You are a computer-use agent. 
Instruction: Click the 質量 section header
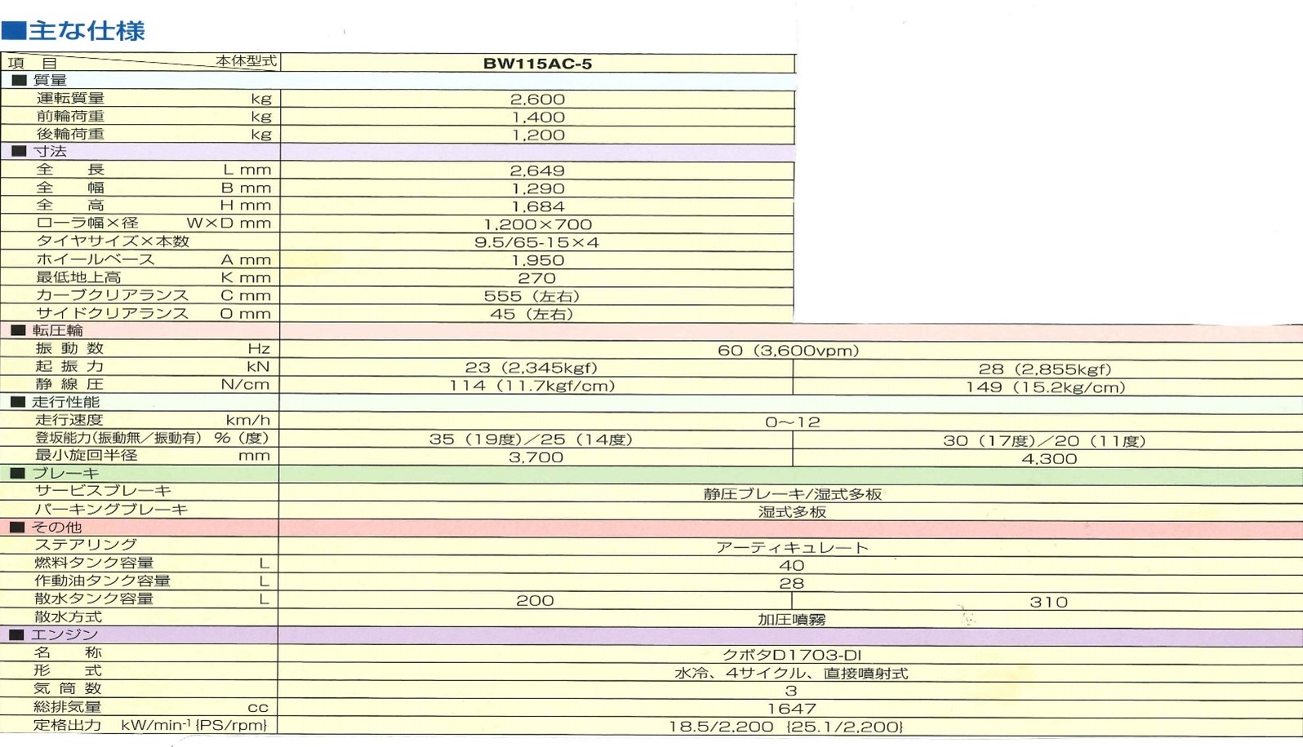tap(50, 80)
